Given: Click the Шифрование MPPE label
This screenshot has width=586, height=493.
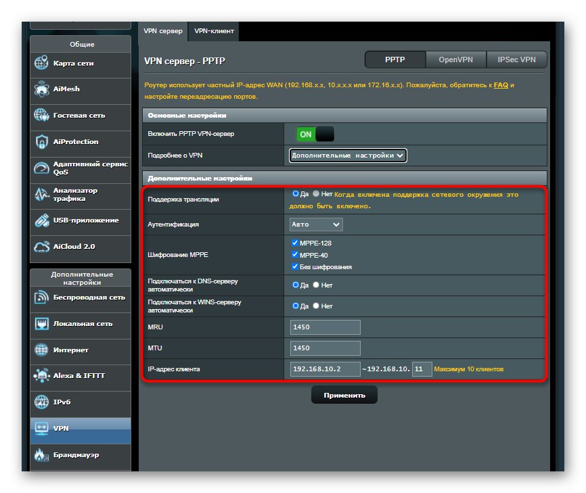Looking at the screenshot, I should [178, 255].
